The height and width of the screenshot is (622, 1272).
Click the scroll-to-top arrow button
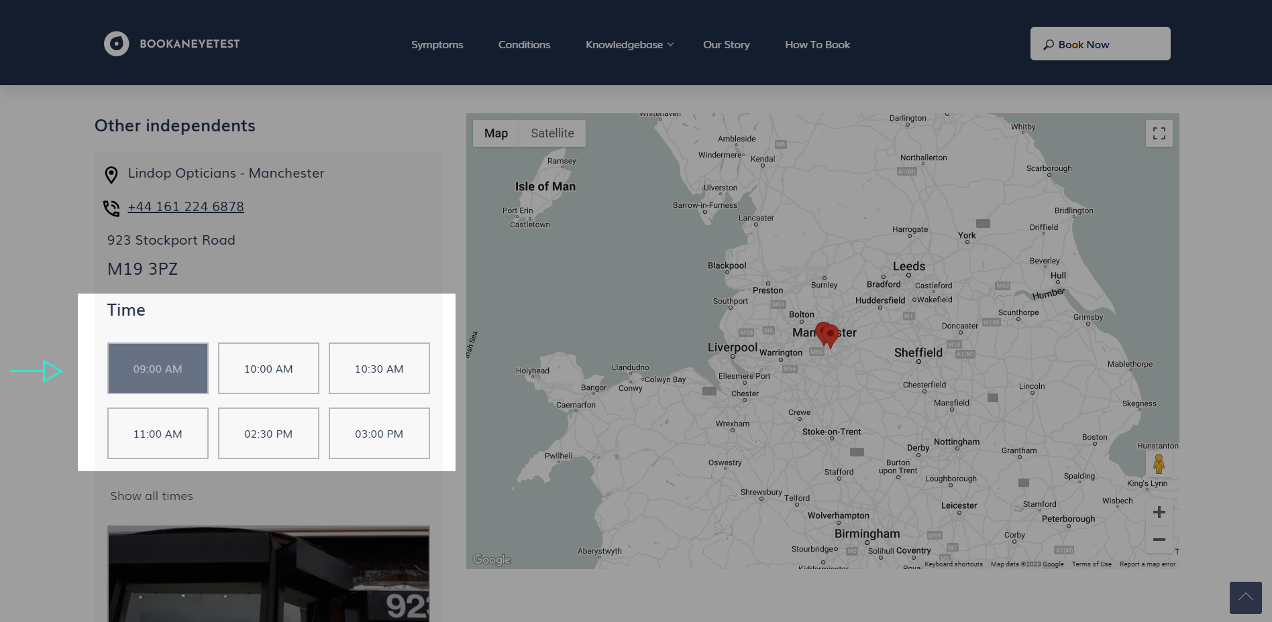[x=1245, y=597]
